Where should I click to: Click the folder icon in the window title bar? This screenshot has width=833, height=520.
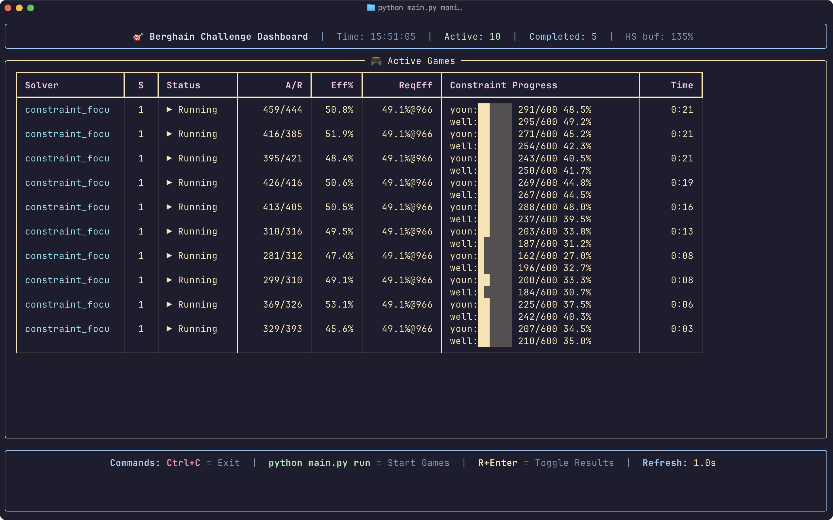371,8
